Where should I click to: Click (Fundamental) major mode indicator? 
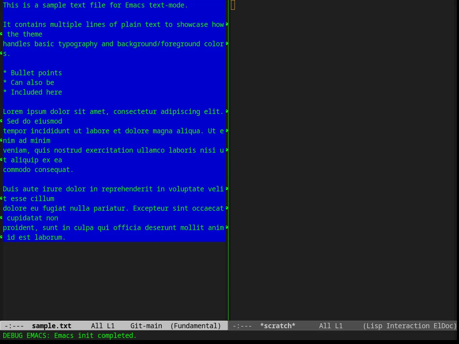[196, 326]
